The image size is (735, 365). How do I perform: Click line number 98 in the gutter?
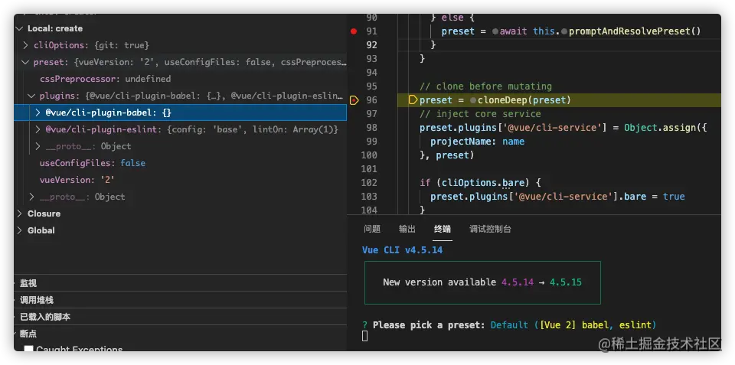372,128
